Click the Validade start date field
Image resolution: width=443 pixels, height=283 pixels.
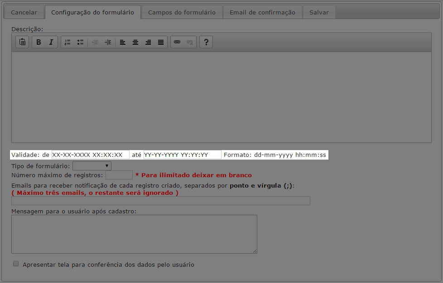point(91,155)
